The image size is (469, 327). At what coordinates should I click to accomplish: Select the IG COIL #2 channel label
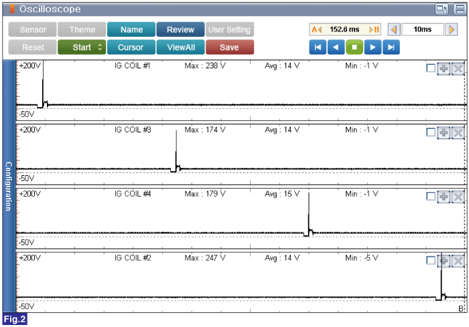[x=133, y=257]
